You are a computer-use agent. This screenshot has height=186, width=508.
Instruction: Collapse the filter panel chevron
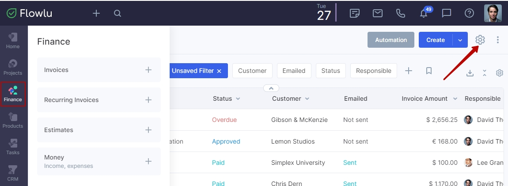(271, 88)
